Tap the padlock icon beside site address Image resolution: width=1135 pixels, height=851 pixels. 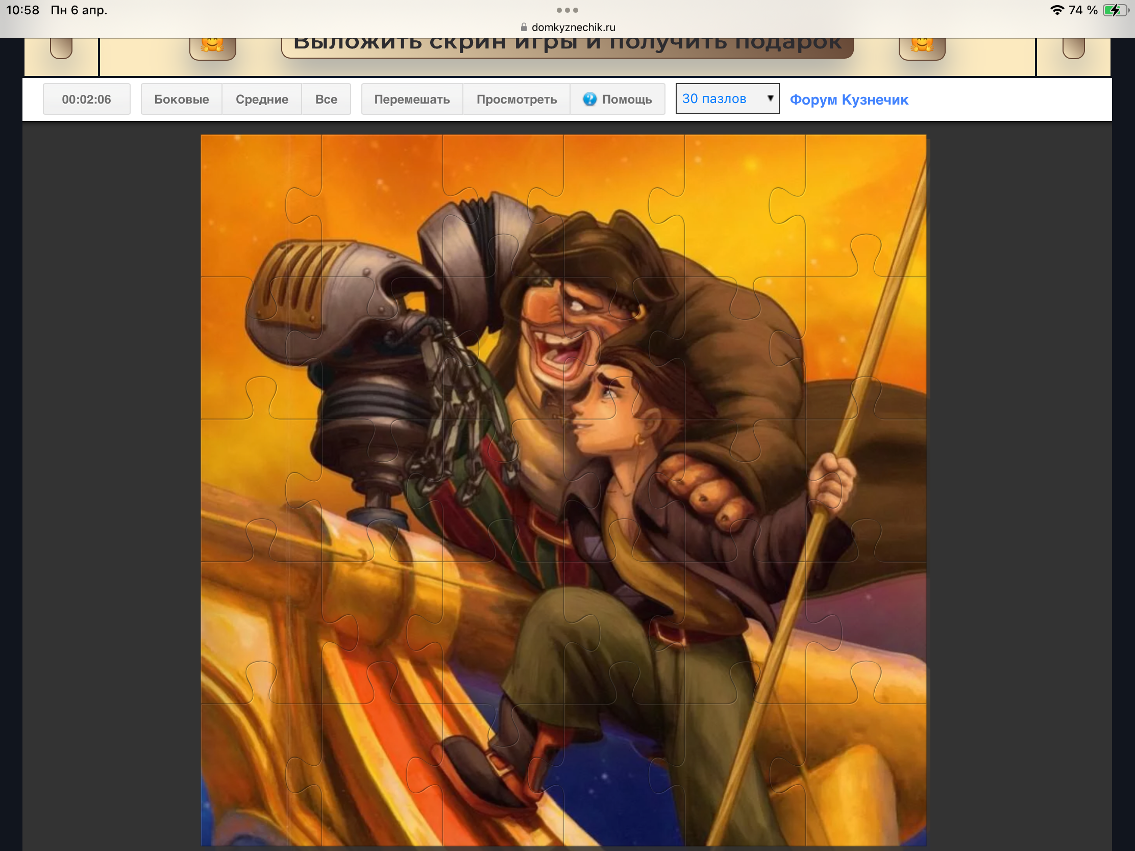(x=524, y=27)
